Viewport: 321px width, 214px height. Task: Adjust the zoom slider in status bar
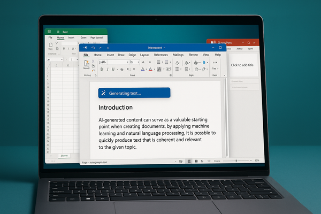coord(237,160)
